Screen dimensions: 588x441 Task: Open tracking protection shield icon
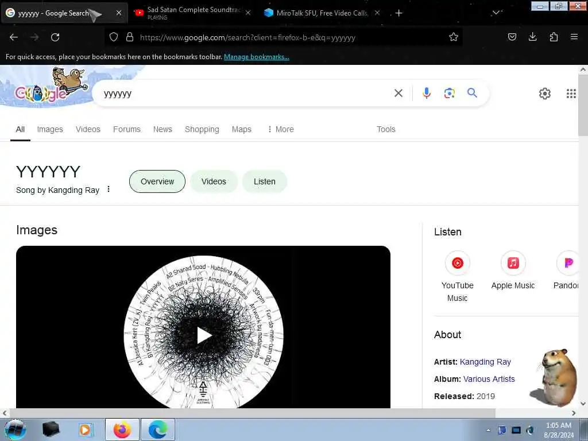pyautogui.click(x=114, y=37)
